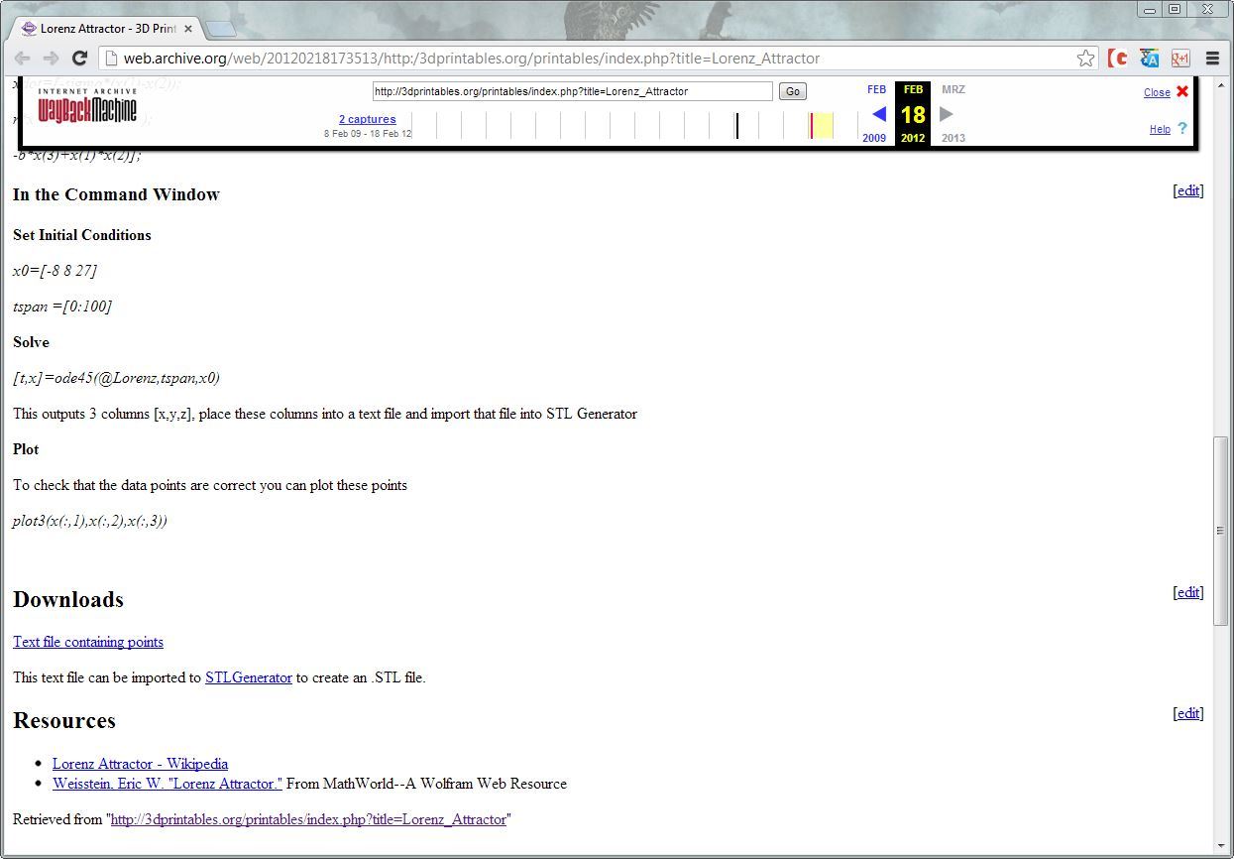Close the Lorenz Attractor tab
Screen dimensions: 1234x859
[188, 29]
